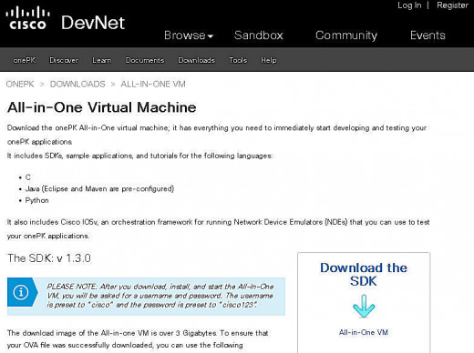Click the blue info icon in the note box
Viewport: 474px width, 353px height.
[x=21, y=292]
